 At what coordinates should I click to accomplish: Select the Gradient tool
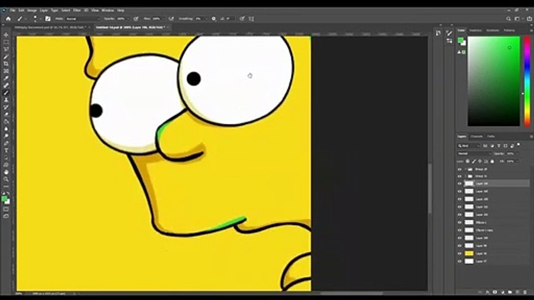pos(6,121)
